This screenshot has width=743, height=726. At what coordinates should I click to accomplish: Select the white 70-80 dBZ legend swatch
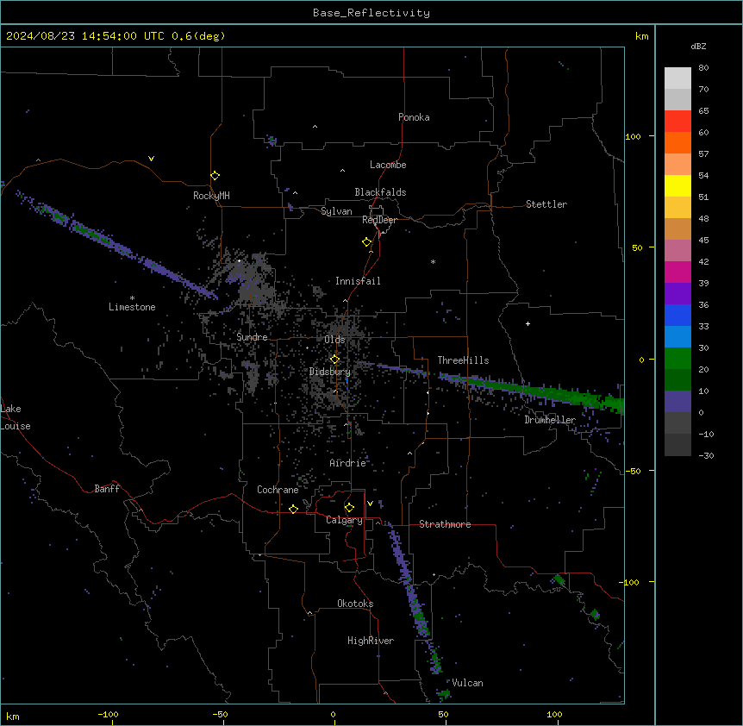coord(677,78)
